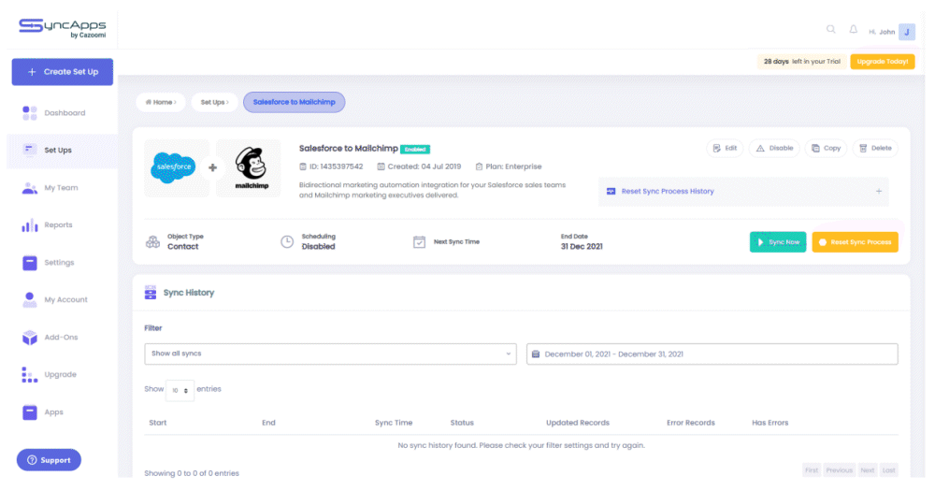Click the Object Type cubes icon
The image size is (935, 491).
[152, 241]
